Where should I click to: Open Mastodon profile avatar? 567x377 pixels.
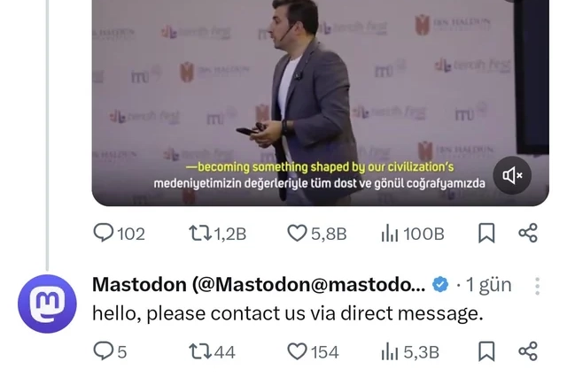(x=47, y=304)
